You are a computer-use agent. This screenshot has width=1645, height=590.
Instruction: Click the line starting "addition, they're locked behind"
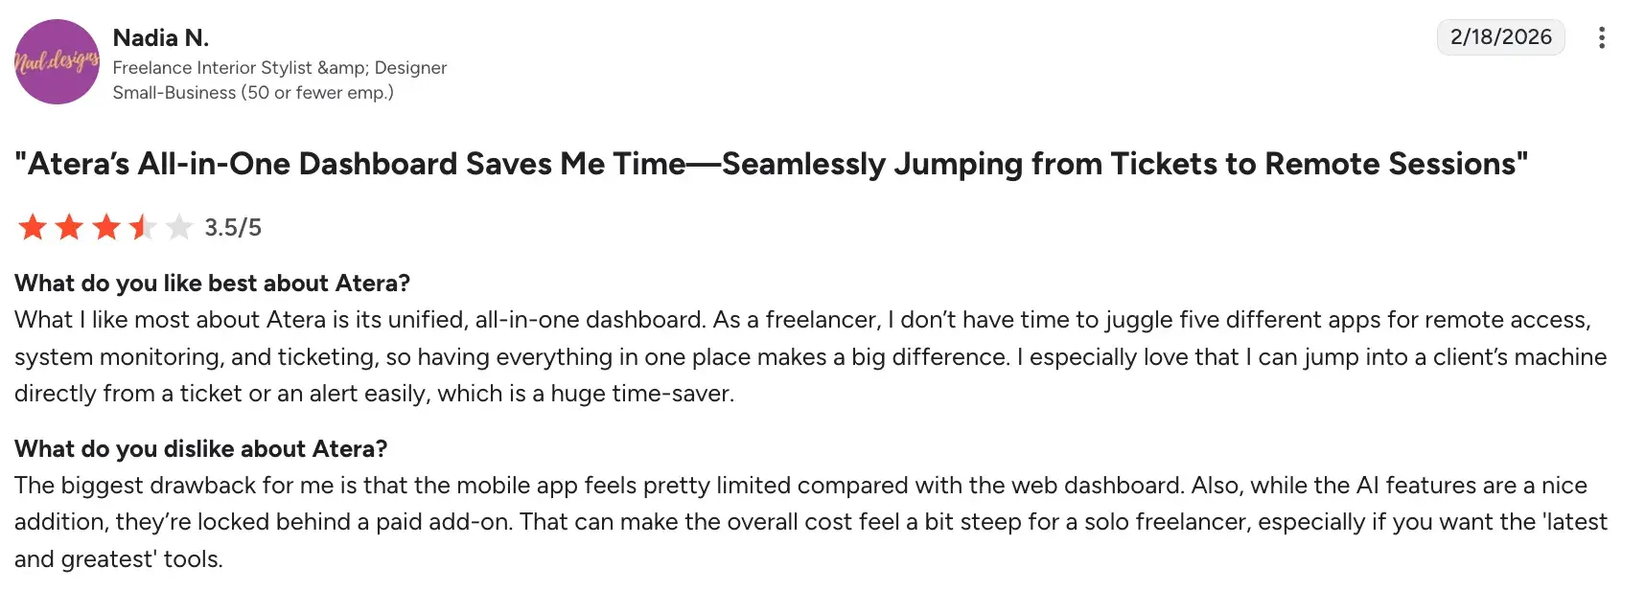coord(809,521)
